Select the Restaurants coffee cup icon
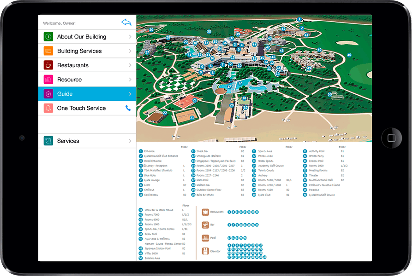 click(48, 65)
